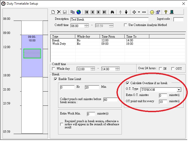Tick the Whole day checkbox

click(x=53, y=69)
